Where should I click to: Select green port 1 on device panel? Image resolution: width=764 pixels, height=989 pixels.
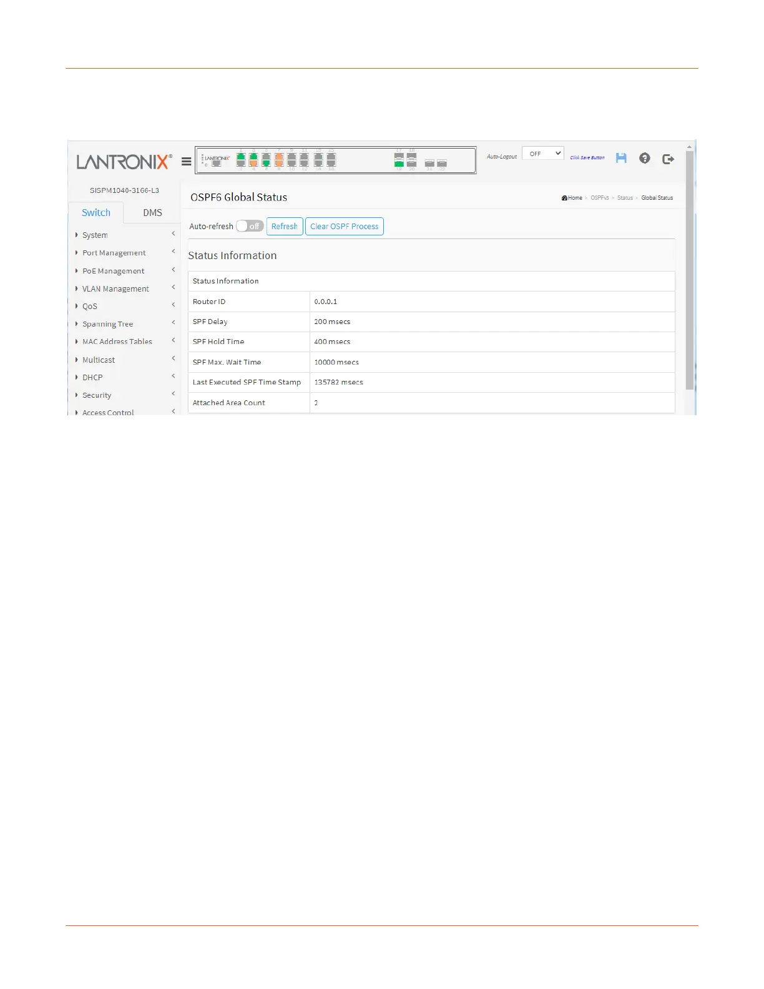[241, 156]
